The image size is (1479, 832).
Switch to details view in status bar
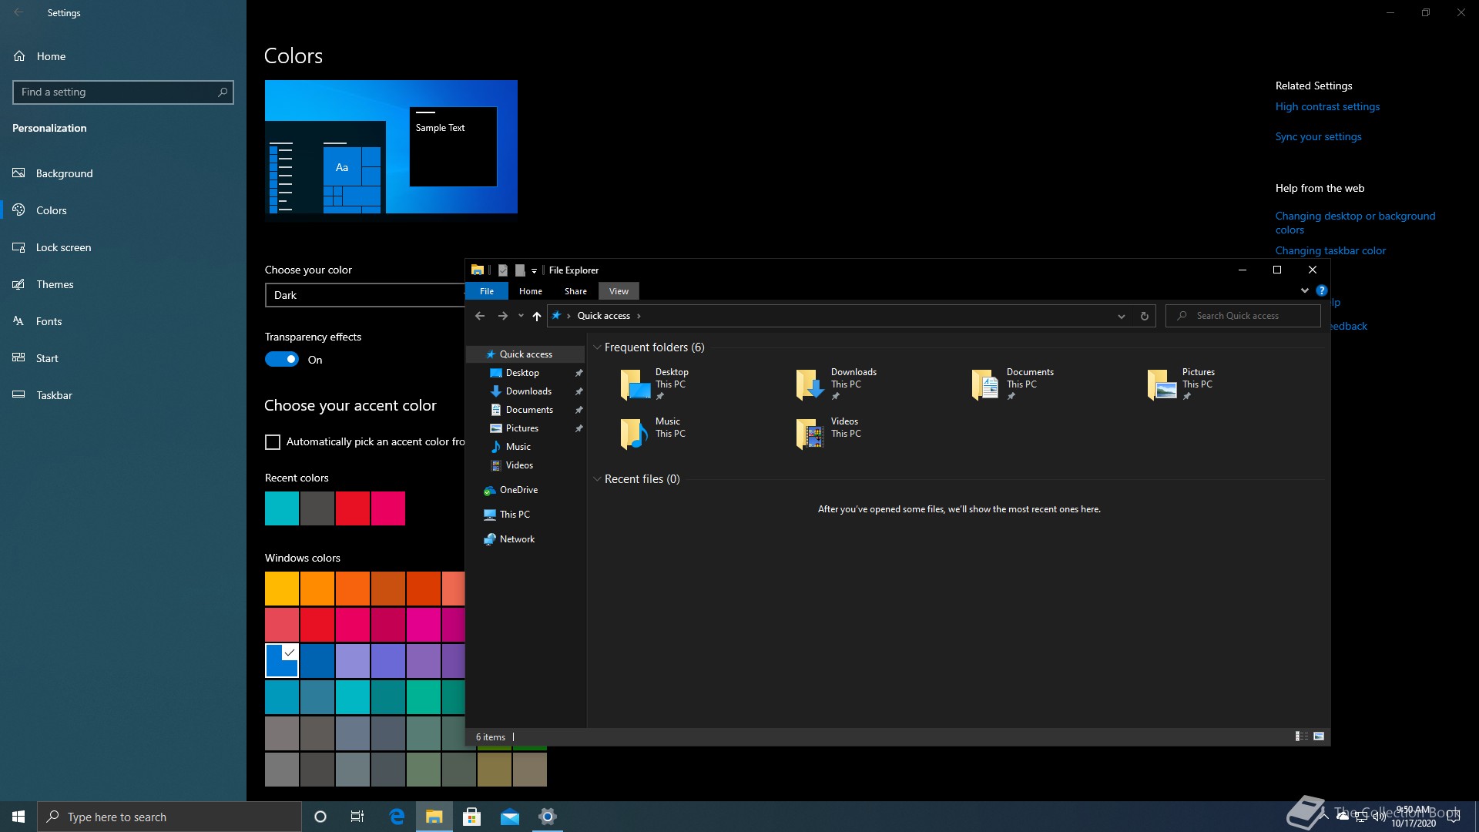tap(1302, 736)
